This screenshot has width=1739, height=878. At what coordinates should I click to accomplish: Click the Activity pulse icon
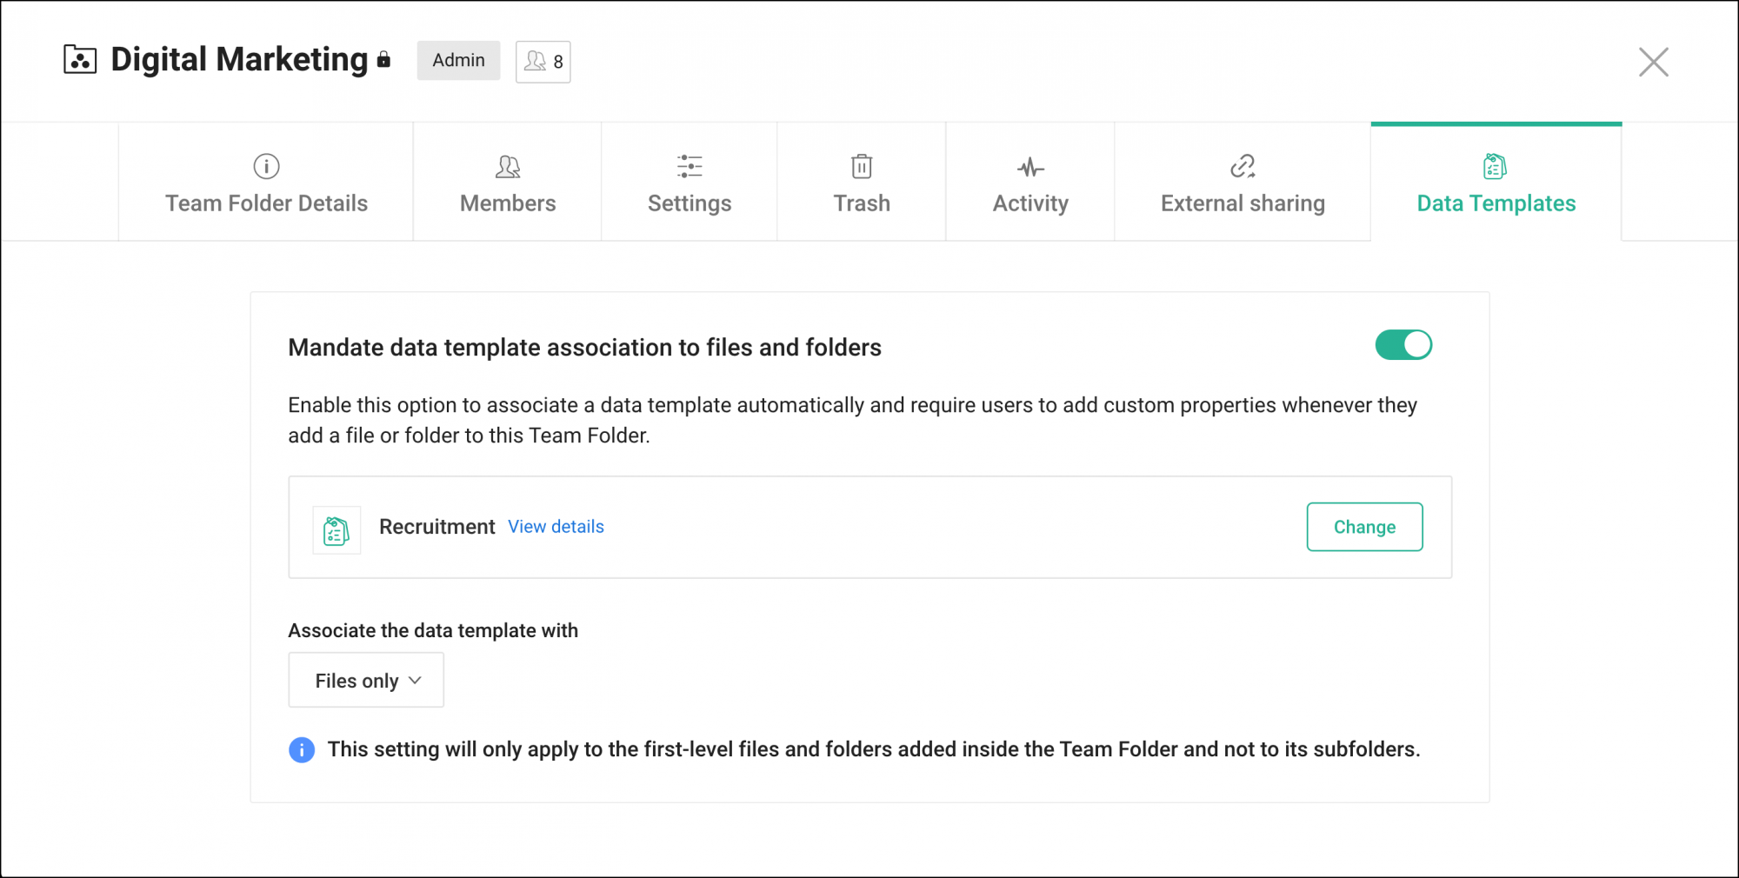[1029, 167]
